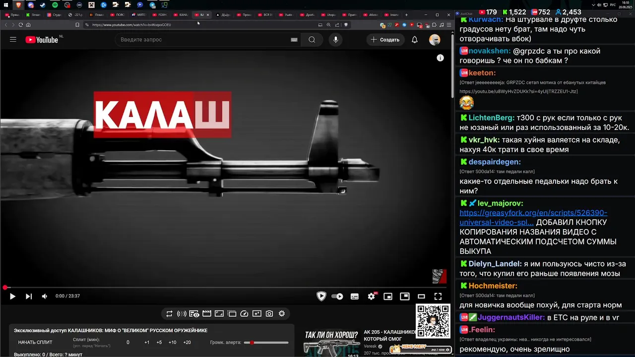Enter fullscreen mode
The width and height of the screenshot is (635, 357).
[438, 297]
